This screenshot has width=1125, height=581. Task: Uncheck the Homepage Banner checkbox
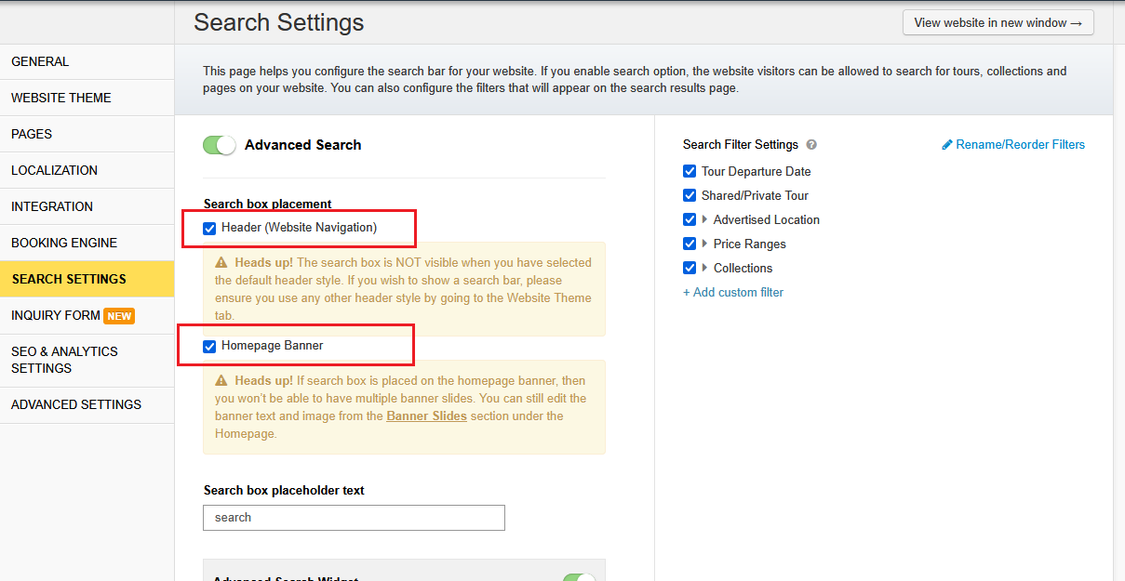[209, 346]
